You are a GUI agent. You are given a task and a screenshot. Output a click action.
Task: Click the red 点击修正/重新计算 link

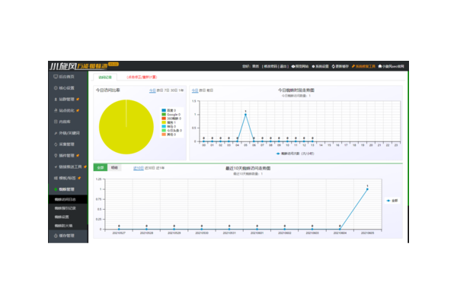pos(141,77)
